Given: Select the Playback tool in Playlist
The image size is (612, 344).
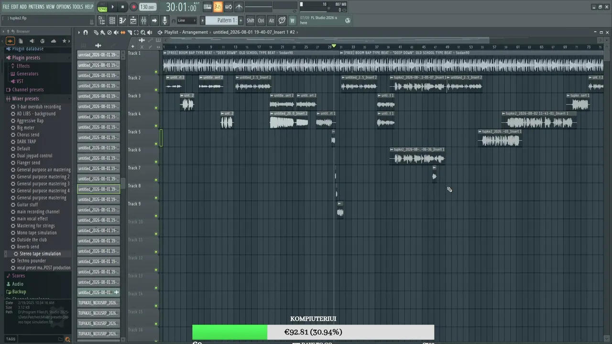Looking at the screenshot, I should coord(150,32).
